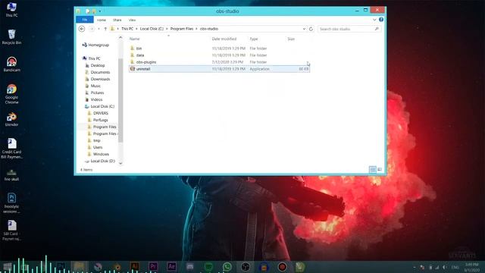Click navigation pane scroll down arrow
The height and width of the screenshot is (273, 485).
coord(120,163)
